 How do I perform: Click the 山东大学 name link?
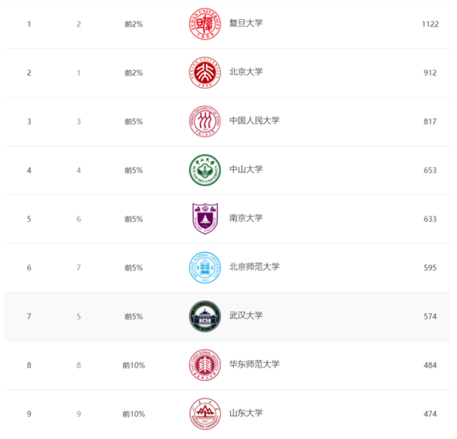[246, 413]
